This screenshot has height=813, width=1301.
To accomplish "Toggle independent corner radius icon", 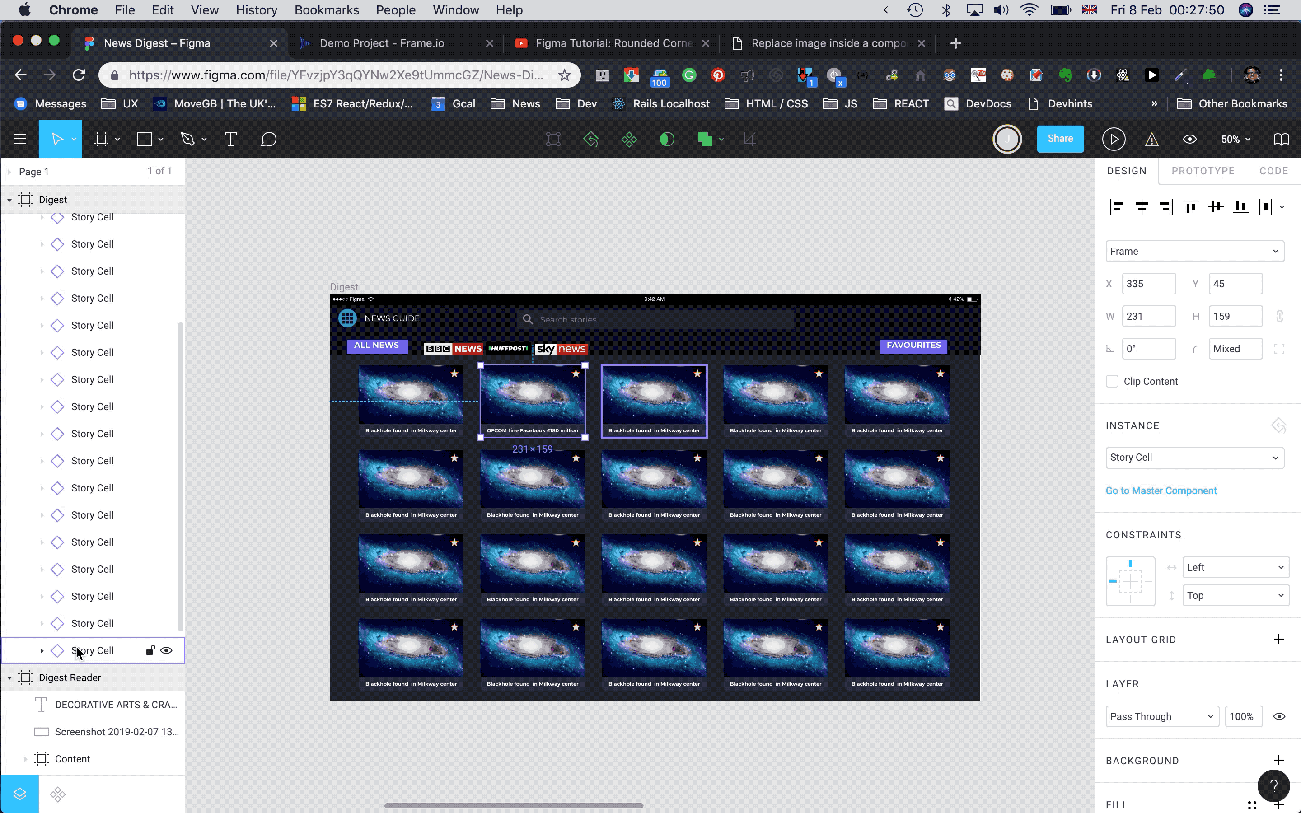I will (1279, 349).
